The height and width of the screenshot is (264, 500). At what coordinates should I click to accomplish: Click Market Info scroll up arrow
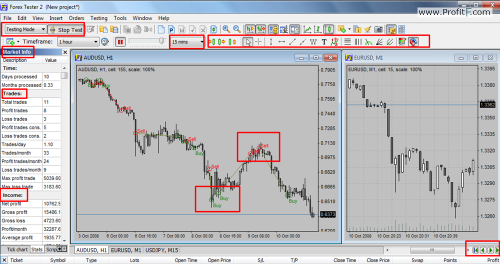pyautogui.click(x=64, y=68)
